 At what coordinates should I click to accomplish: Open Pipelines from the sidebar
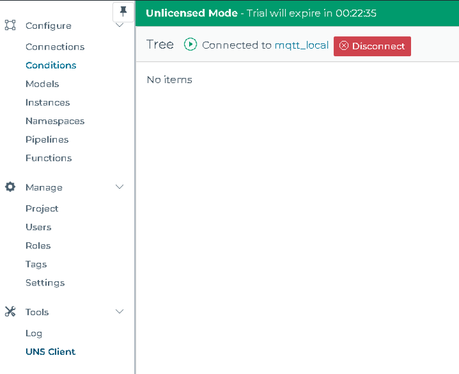(47, 139)
